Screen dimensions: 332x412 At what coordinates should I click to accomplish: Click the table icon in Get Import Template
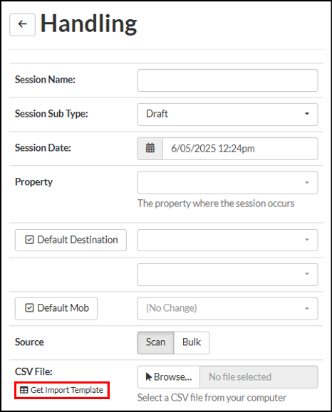pyautogui.click(x=24, y=390)
